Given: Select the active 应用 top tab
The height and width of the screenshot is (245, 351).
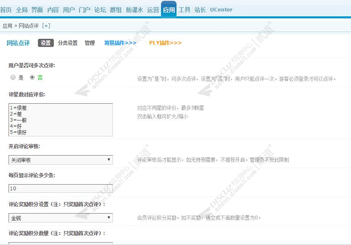Looking at the screenshot, I should (169, 9).
